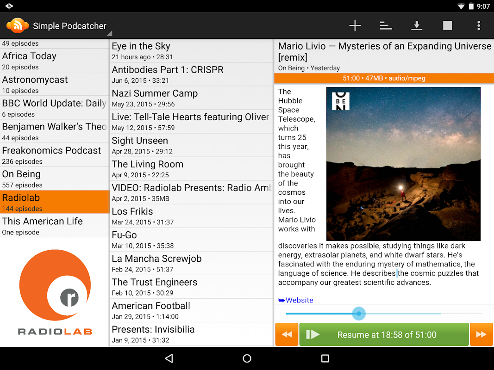
Task: Select the Africa Today podcast
Action: click(x=54, y=61)
